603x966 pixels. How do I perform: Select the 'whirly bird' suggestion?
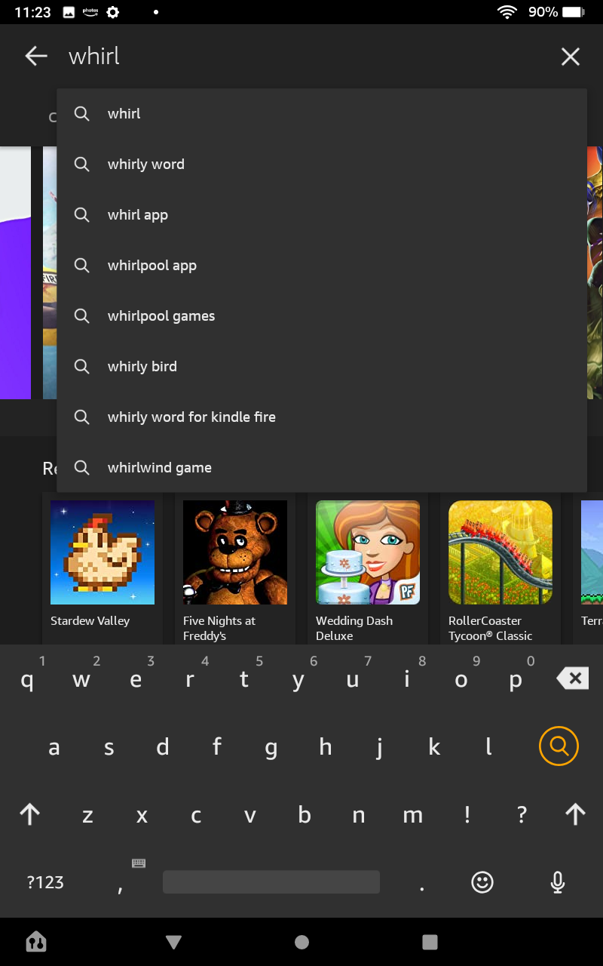pos(322,367)
